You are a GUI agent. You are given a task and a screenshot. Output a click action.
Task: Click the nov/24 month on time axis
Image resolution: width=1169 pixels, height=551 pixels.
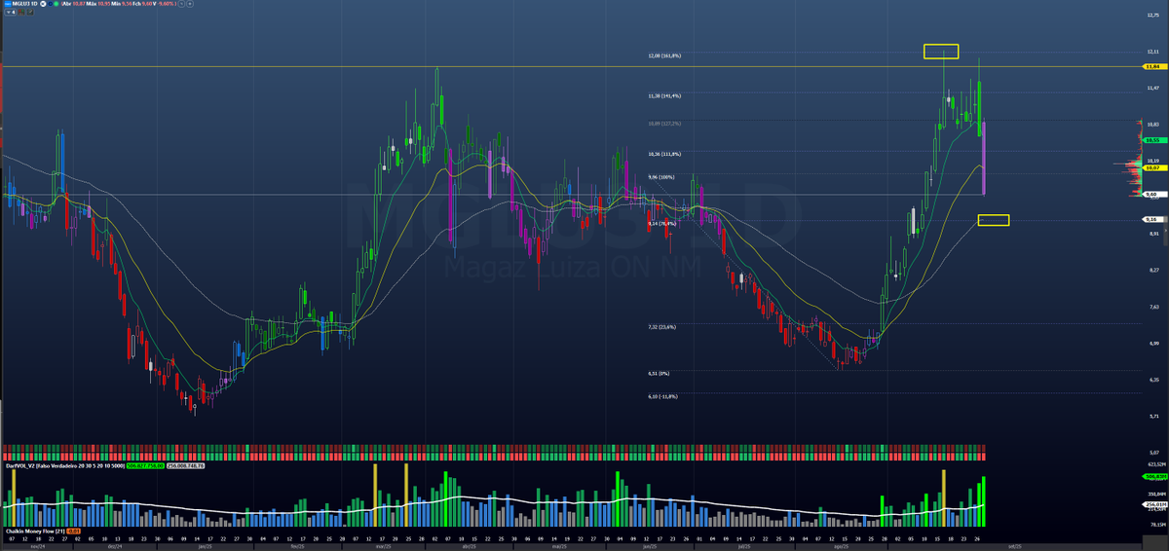pyautogui.click(x=38, y=546)
